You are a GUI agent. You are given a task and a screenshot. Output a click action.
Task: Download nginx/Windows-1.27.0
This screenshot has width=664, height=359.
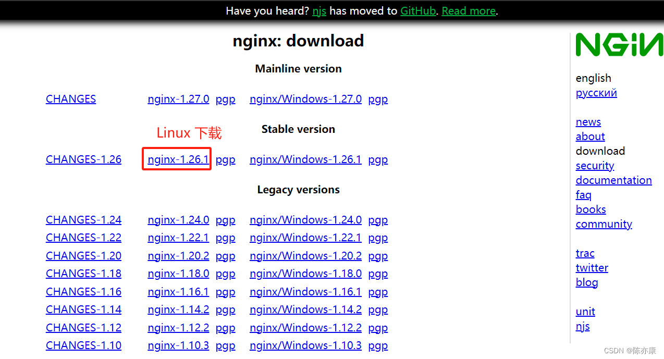click(x=305, y=99)
